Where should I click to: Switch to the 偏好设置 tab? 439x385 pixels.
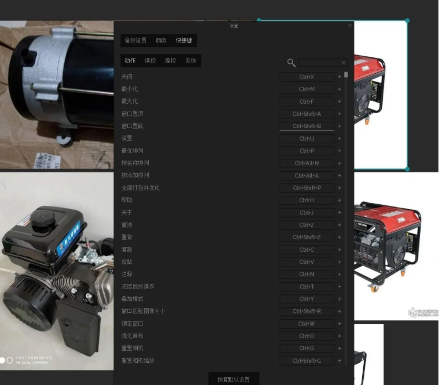pyautogui.click(x=136, y=41)
